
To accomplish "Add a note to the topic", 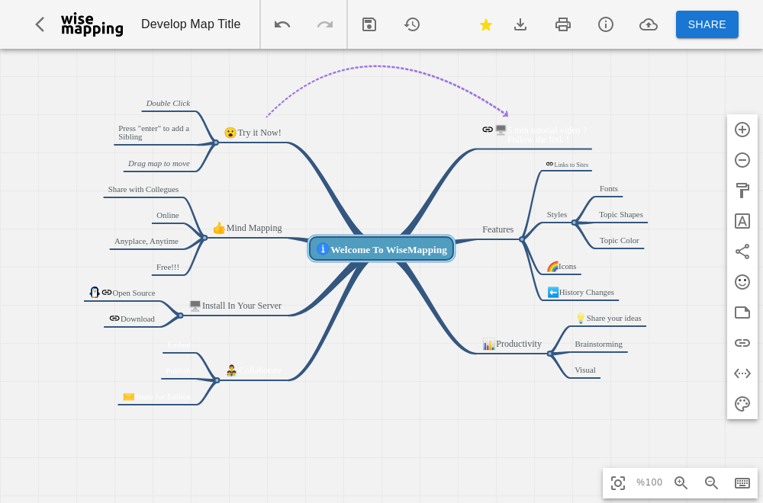I will pos(742,312).
